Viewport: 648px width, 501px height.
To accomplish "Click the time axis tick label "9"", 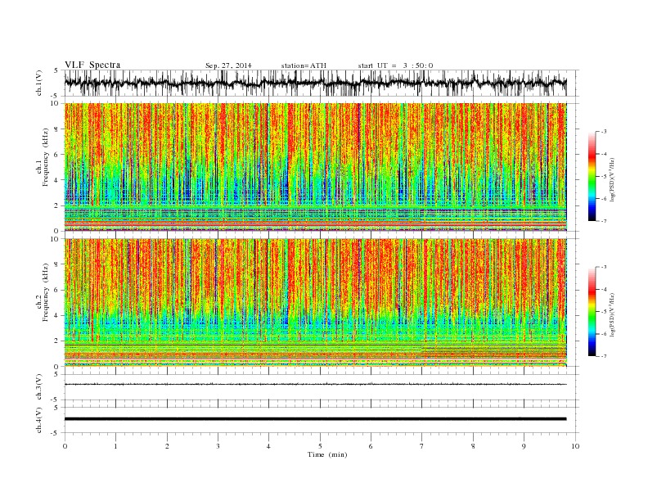I will [x=524, y=446].
